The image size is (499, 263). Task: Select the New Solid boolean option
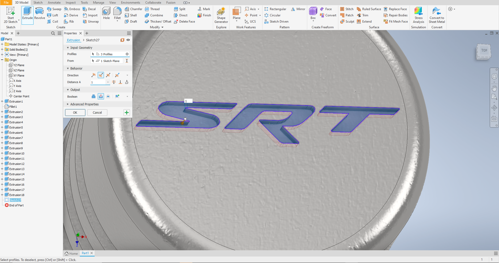[x=117, y=96]
